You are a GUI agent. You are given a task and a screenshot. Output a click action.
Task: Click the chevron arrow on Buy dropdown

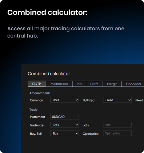click(x=77, y=133)
